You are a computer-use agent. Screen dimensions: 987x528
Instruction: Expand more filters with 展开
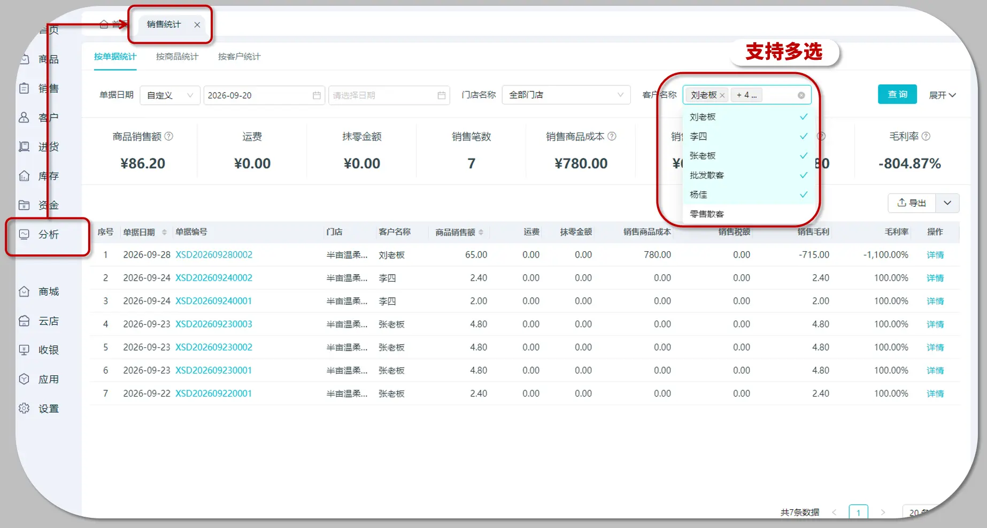(942, 95)
